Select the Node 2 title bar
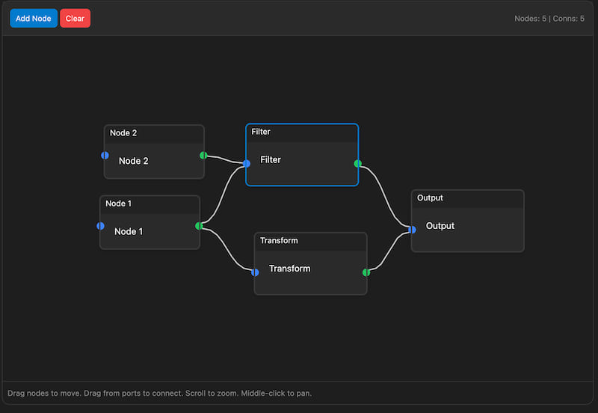The image size is (598, 413). (x=154, y=134)
